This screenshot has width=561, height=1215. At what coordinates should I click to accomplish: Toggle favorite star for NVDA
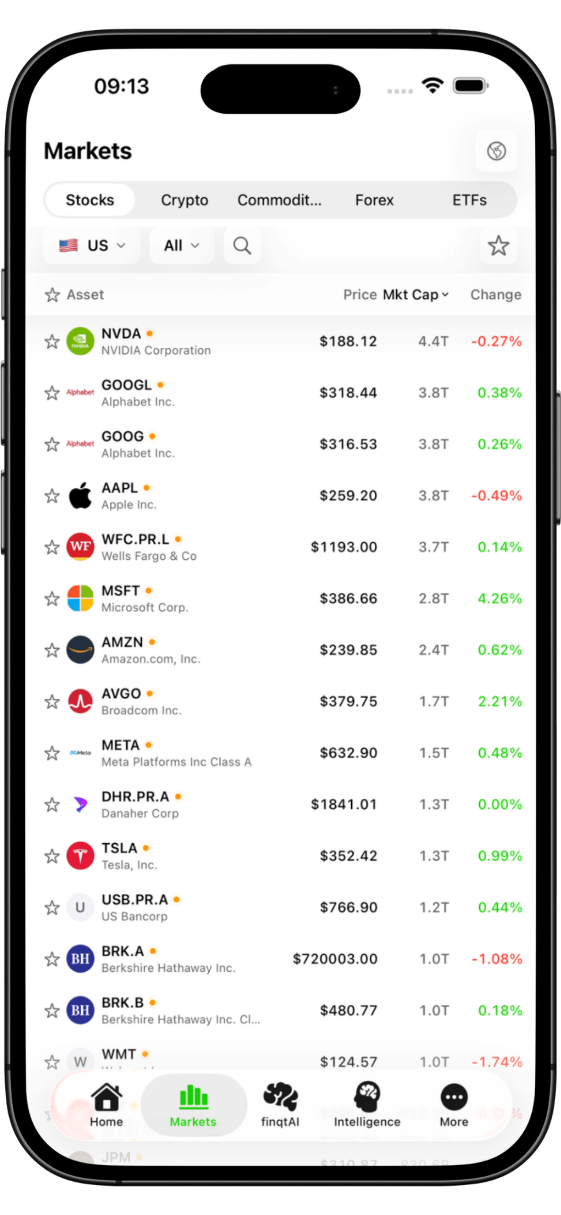52,342
